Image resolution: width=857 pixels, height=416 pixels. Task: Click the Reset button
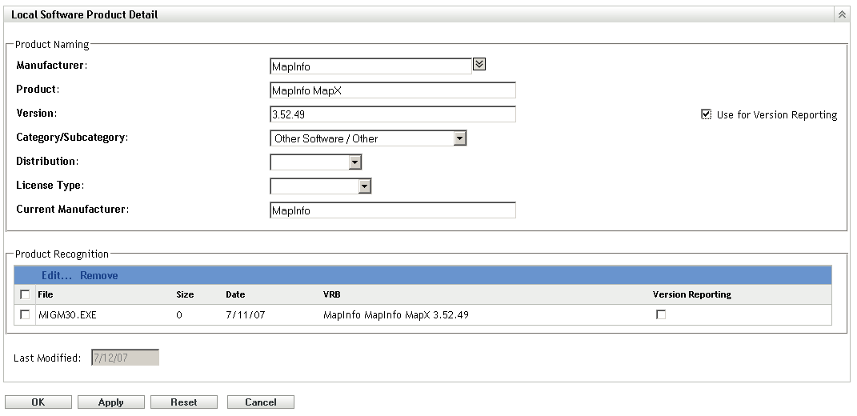click(184, 402)
